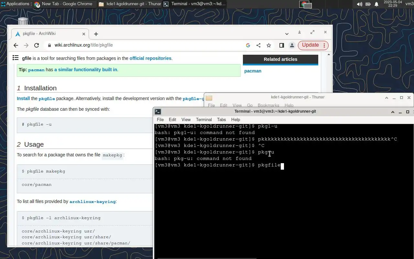Open Terminal Help menu
The width and height of the screenshot is (414, 259).
pos(235,119)
